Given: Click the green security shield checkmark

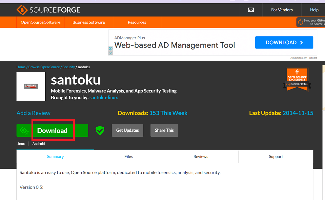Looking at the screenshot, I should pos(100,130).
